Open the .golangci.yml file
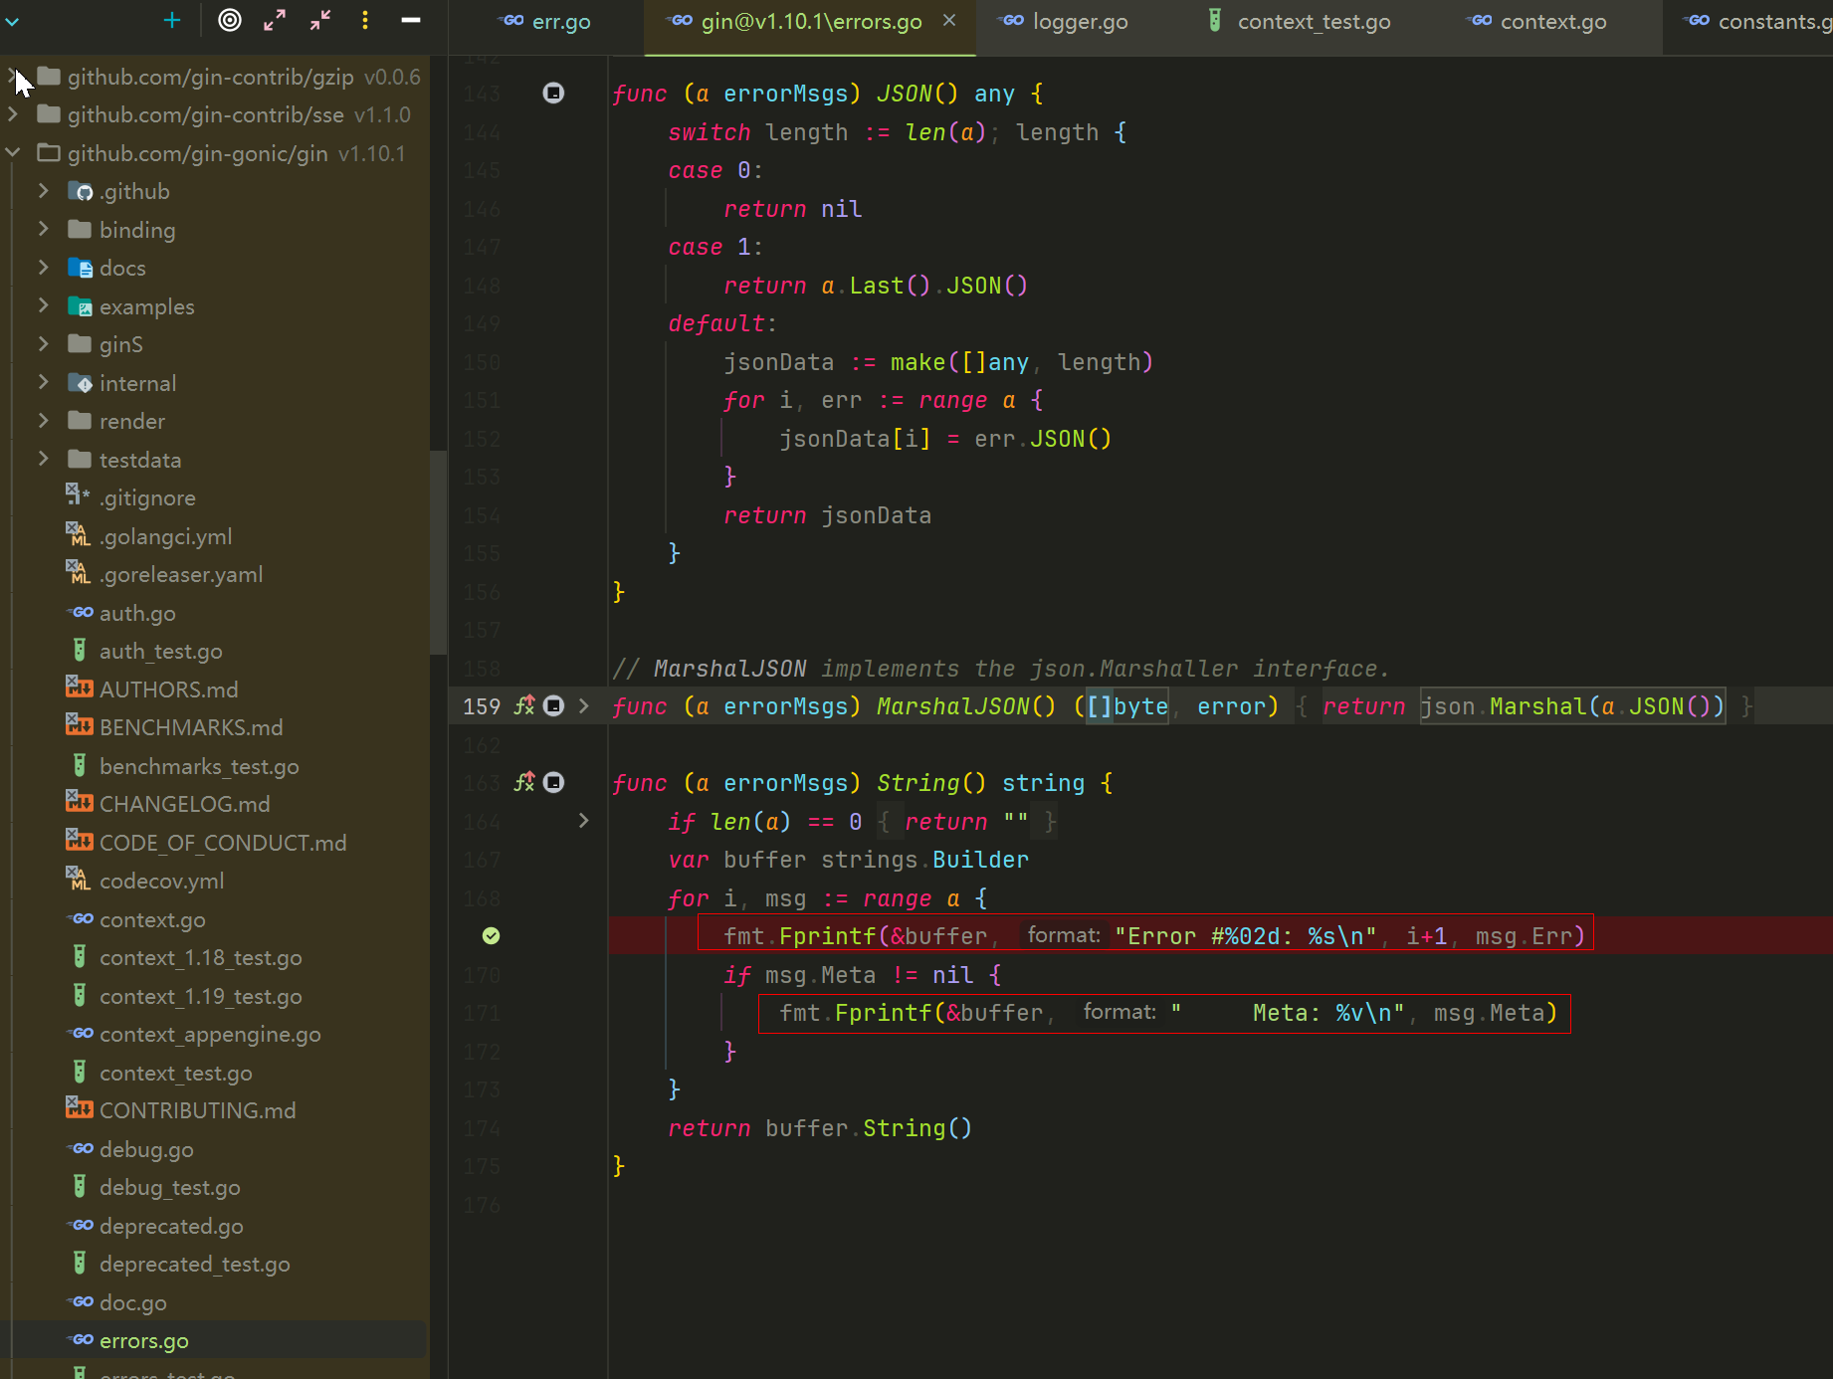The width and height of the screenshot is (1833, 1379). click(165, 536)
